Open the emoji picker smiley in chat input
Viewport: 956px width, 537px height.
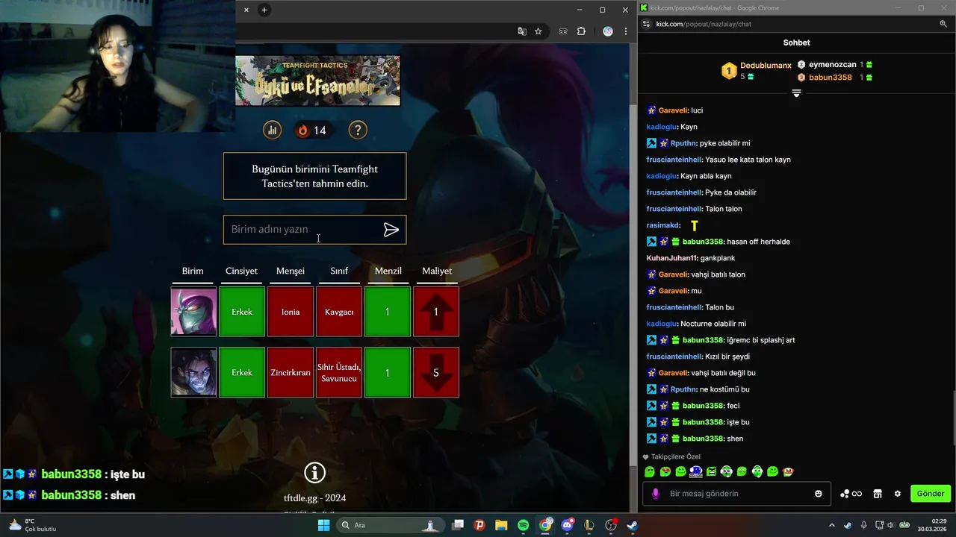819,494
